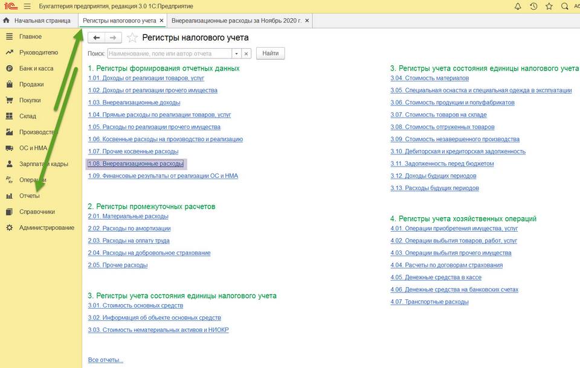The image size is (580, 368).
Task: Click the Найти button
Action: click(270, 54)
